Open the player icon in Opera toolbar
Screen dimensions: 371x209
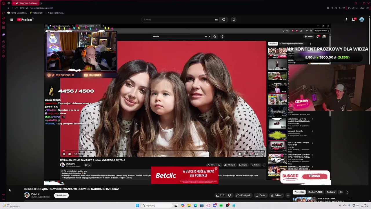340,8
